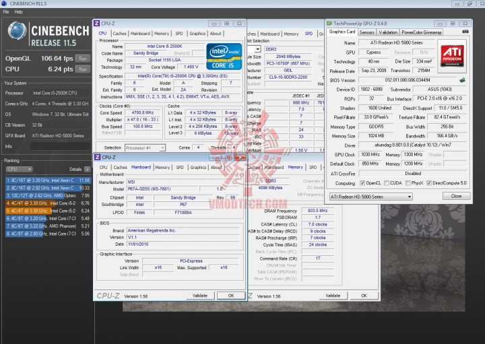
Task: Select Graphics tab in CPU-Z Mainboard window
Action: click(x=198, y=167)
